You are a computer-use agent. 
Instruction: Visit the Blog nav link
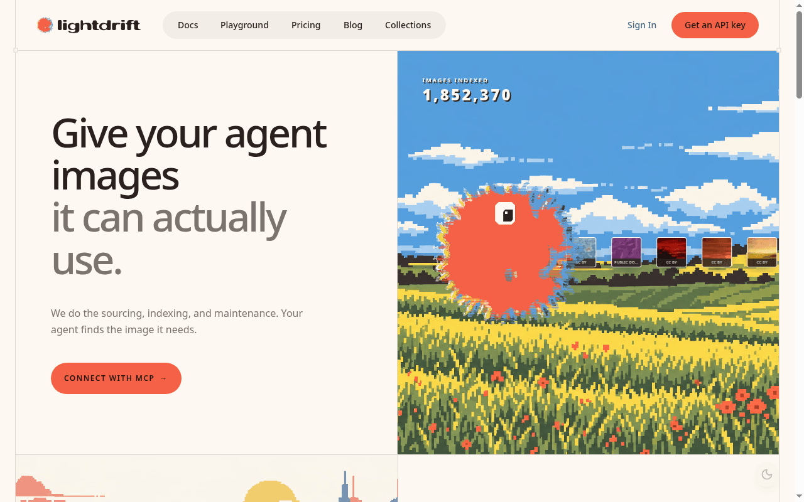(353, 25)
